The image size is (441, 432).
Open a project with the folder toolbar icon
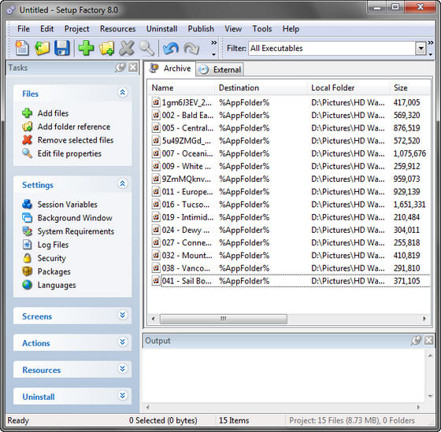click(43, 48)
